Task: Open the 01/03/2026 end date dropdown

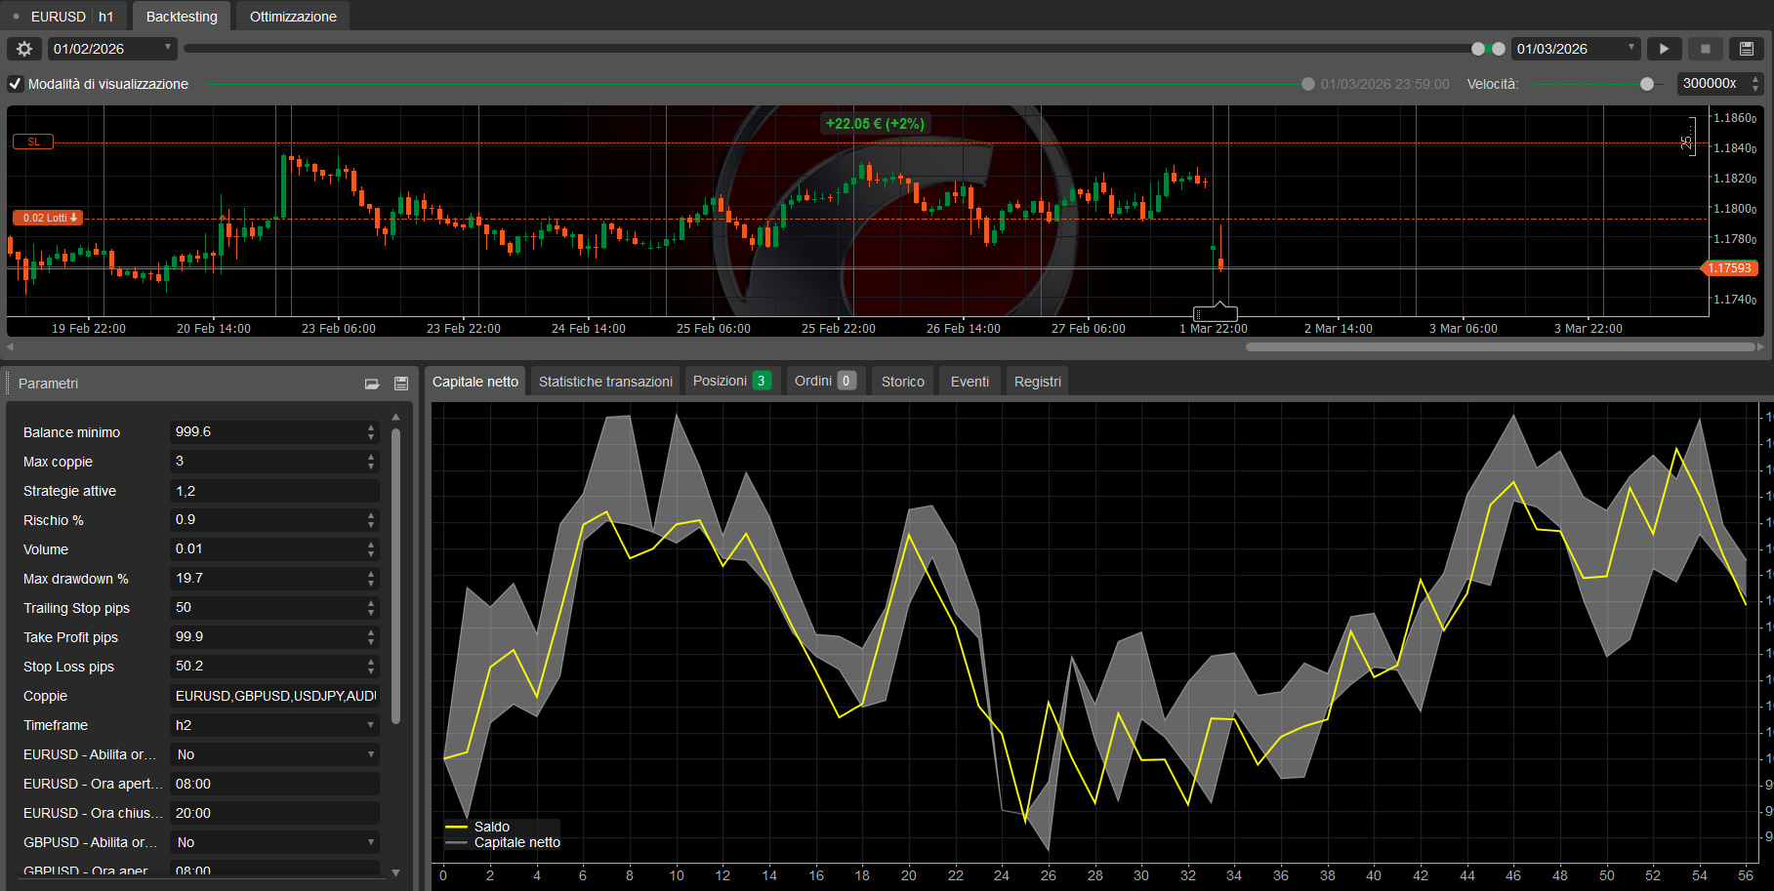Action: (1631, 48)
